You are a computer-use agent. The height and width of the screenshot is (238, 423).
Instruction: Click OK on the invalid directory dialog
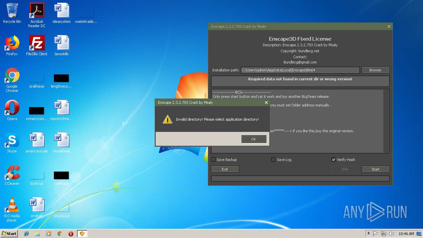point(254,139)
